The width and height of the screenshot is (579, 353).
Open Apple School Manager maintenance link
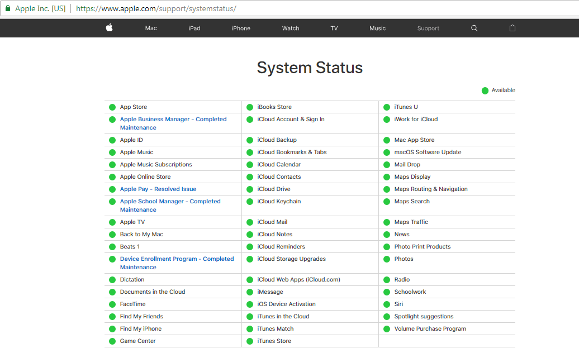pos(170,202)
